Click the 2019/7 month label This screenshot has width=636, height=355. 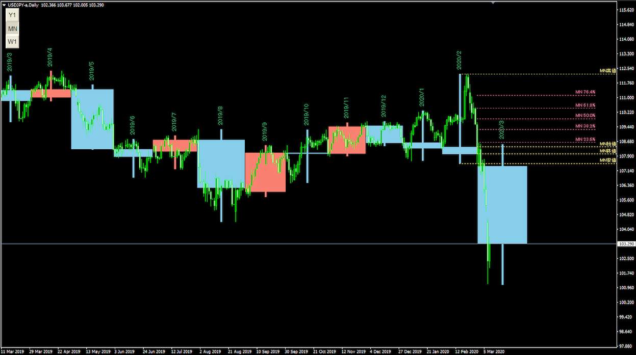click(174, 122)
